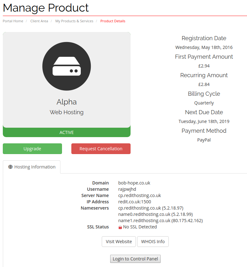The width and height of the screenshot is (247, 267).
Task: Click the red padlock SSL status icon
Action: (x=120, y=227)
